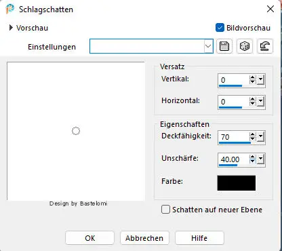
Task: Click the shadow offset crosshair in preview box
Action: (76, 131)
